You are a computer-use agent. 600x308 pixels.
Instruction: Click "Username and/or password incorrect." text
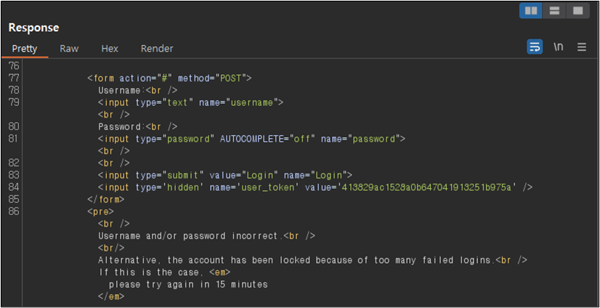190,236
